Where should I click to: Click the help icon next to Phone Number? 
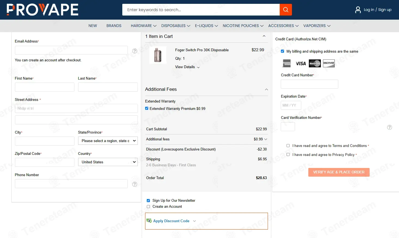(135, 184)
